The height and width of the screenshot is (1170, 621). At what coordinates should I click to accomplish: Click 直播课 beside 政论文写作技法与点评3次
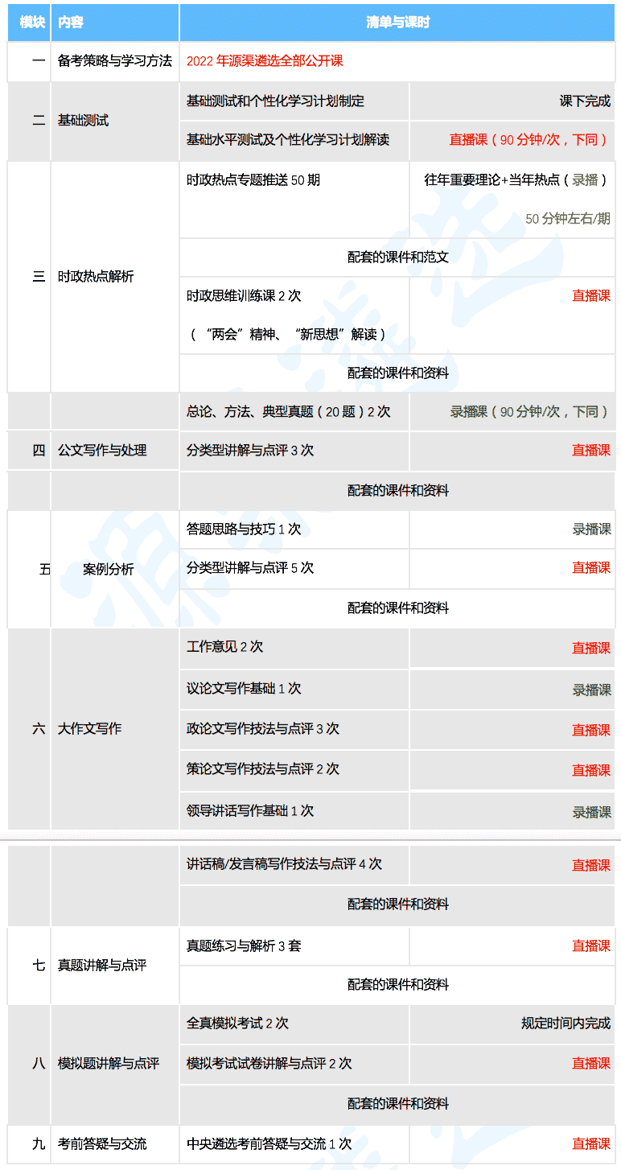(591, 731)
